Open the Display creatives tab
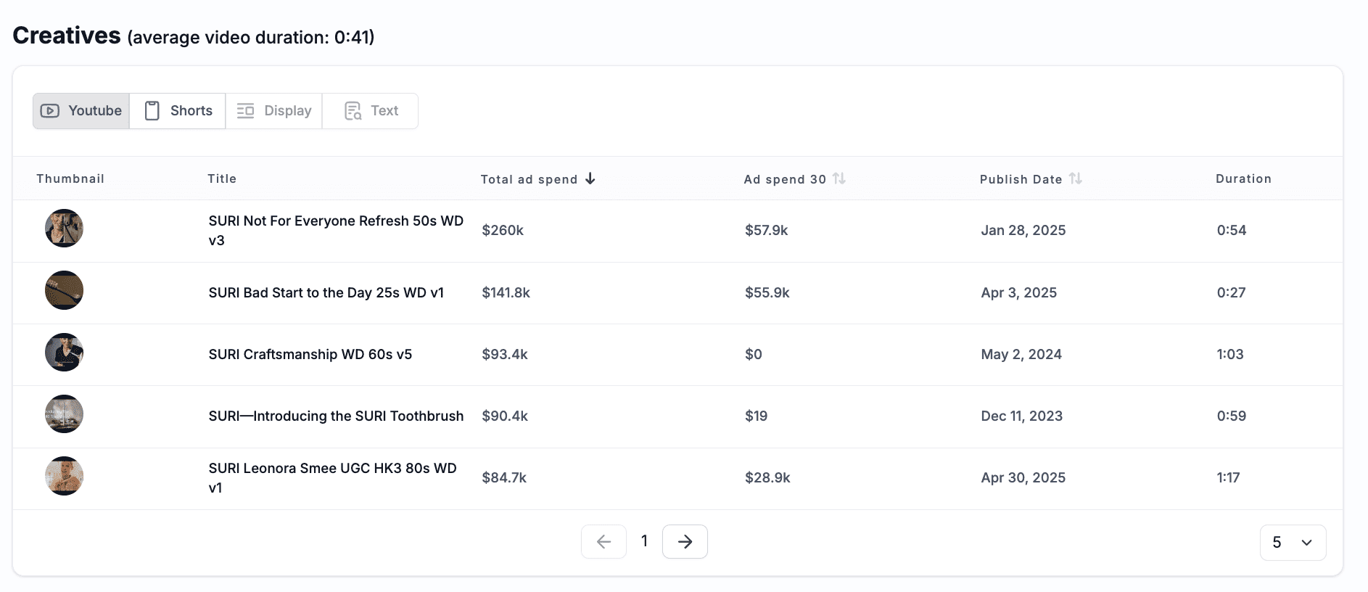 [x=274, y=111]
